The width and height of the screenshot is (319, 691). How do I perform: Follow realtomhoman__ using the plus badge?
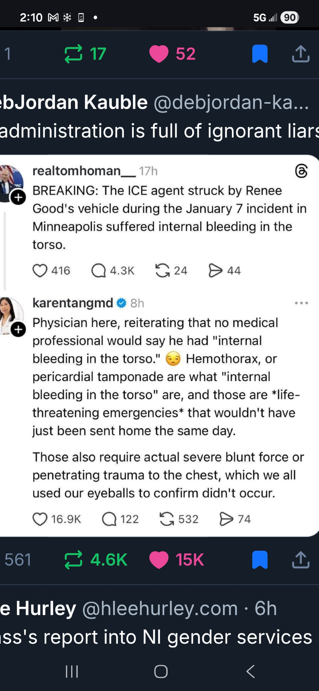(18, 198)
